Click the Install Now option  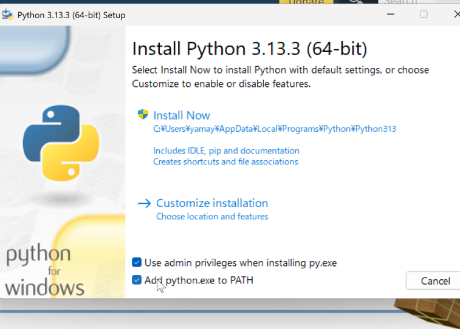182,115
